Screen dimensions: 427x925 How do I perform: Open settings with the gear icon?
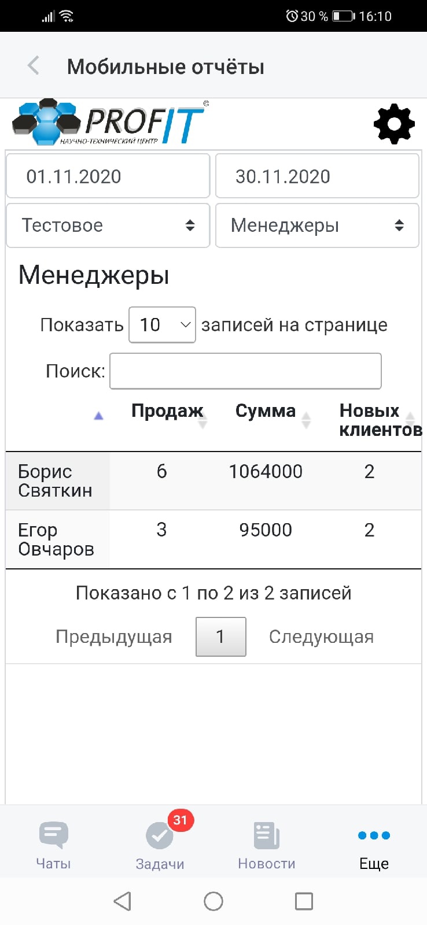[394, 124]
